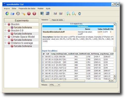Click the 'rain_hottest' column header
The image size is (126, 99).
80,54
